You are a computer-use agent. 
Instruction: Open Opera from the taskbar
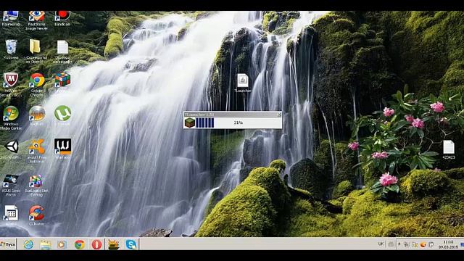[96, 244]
